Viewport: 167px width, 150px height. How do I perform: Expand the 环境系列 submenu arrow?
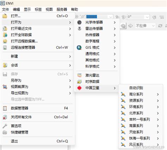point(158,107)
